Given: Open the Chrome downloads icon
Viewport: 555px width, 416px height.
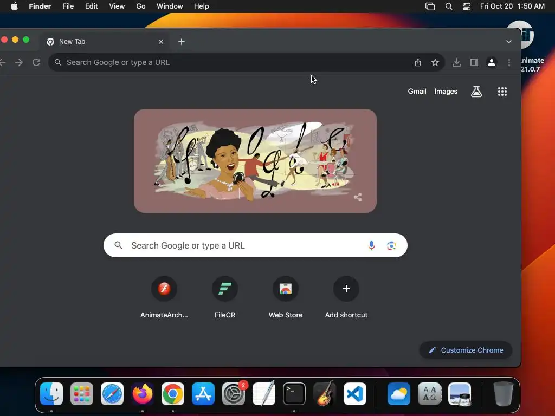Looking at the screenshot, I should [x=456, y=63].
